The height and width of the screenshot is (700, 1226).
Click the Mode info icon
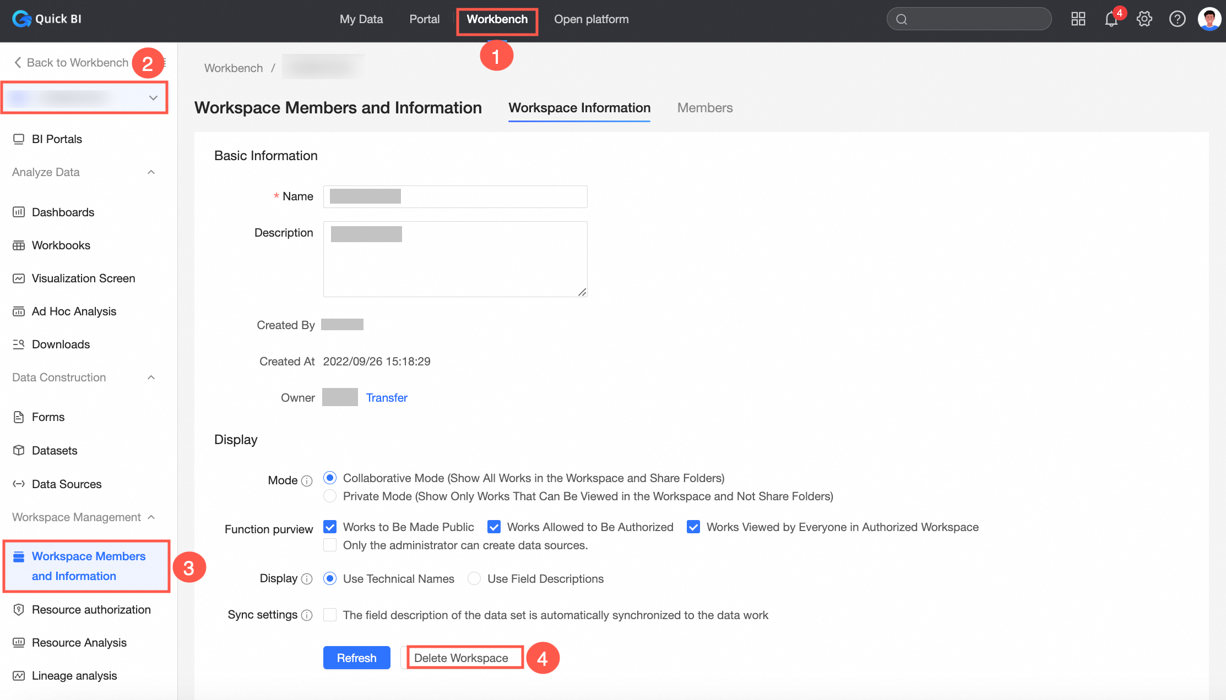(307, 481)
